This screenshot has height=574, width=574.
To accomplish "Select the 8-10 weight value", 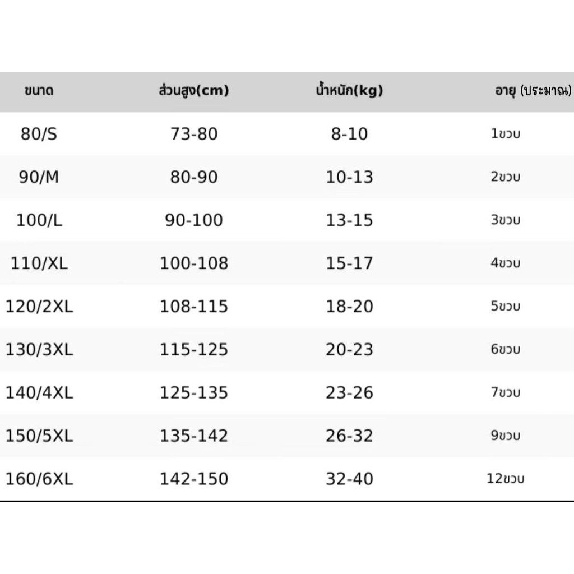I will tap(349, 134).
